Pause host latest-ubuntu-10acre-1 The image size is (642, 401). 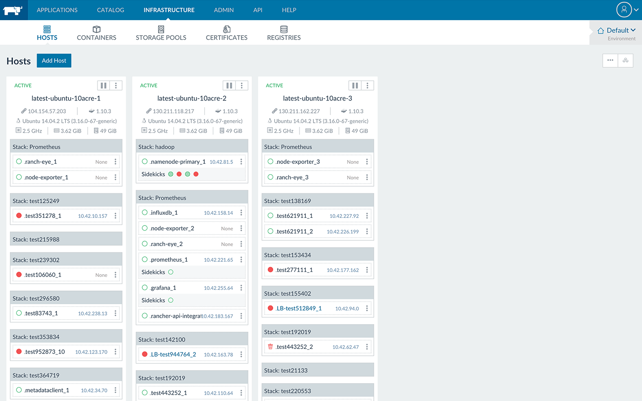pyautogui.click(x=103, y=85)
